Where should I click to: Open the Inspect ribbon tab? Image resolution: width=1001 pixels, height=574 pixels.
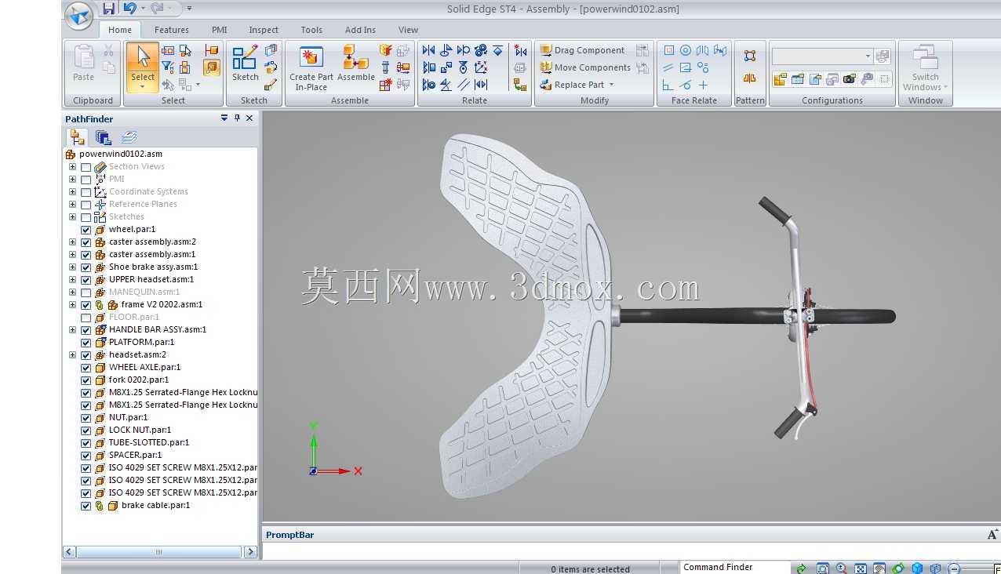point(264,30)
